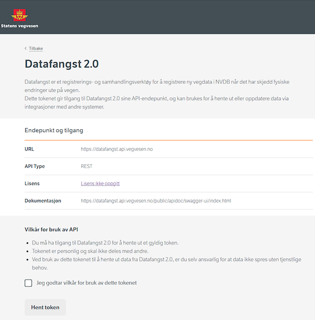Click the Dokumentasjon row label
Image resolution: width=315 pixels, height=320 pixels.
pyautogui.click(x=43, y=201)
